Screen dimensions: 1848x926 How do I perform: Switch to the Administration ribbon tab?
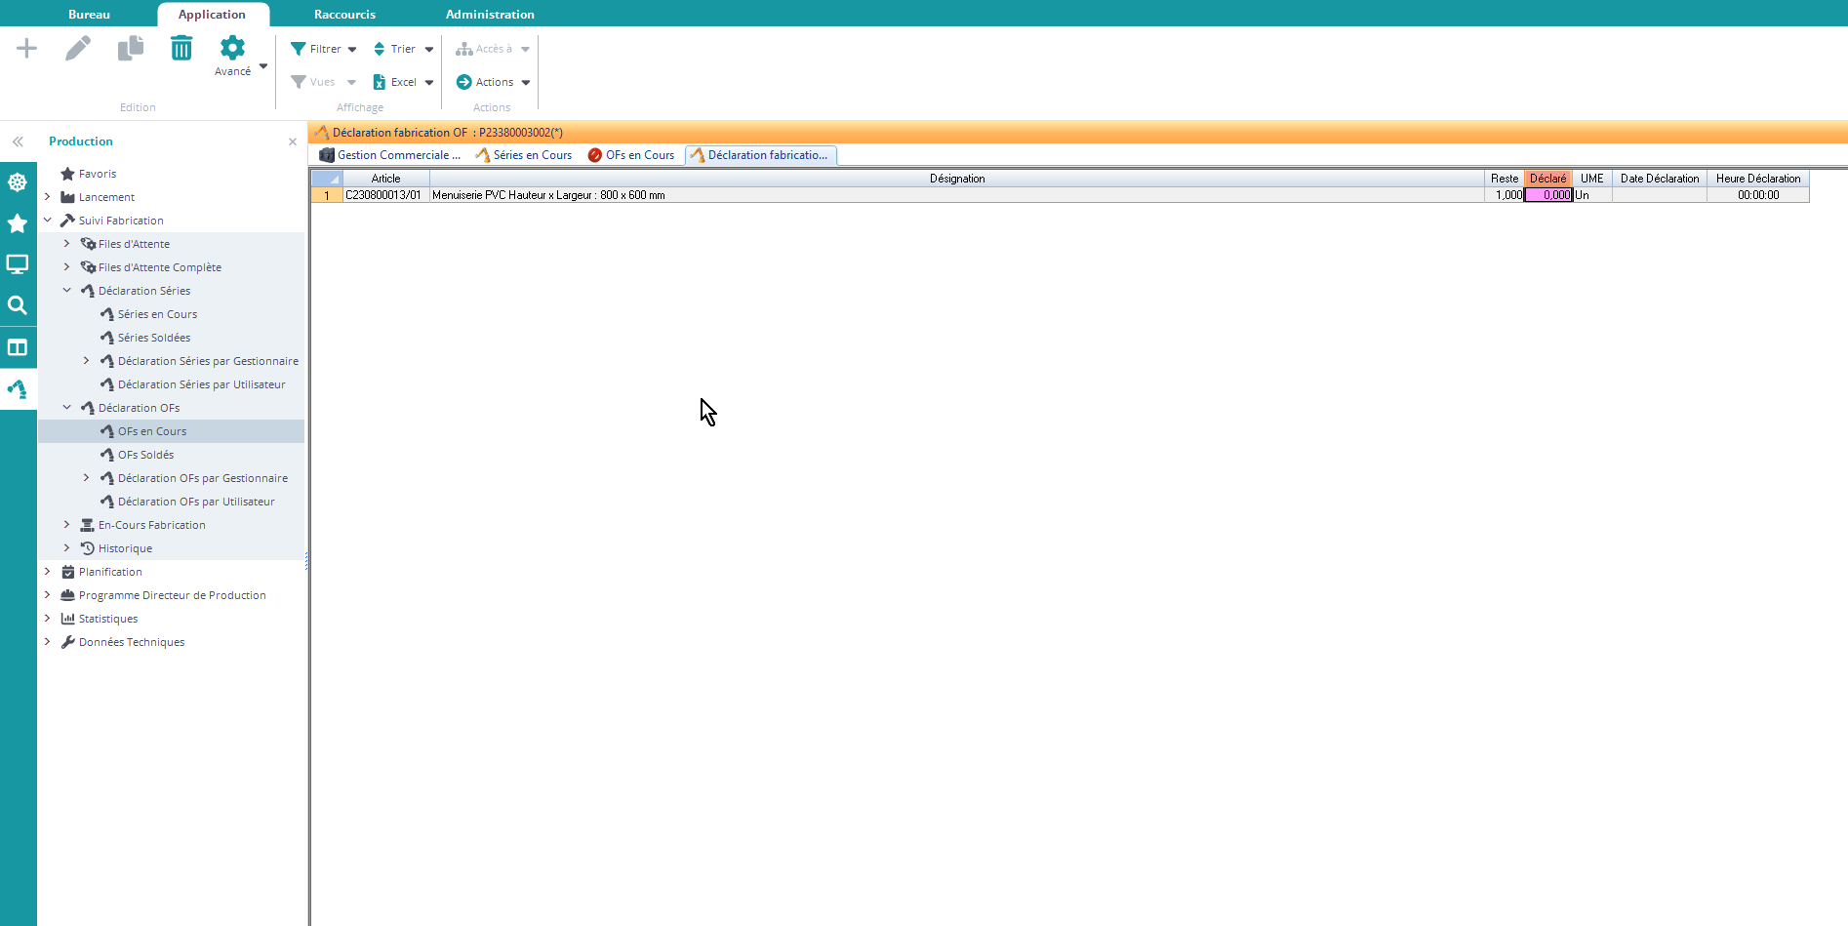[490, 15]
